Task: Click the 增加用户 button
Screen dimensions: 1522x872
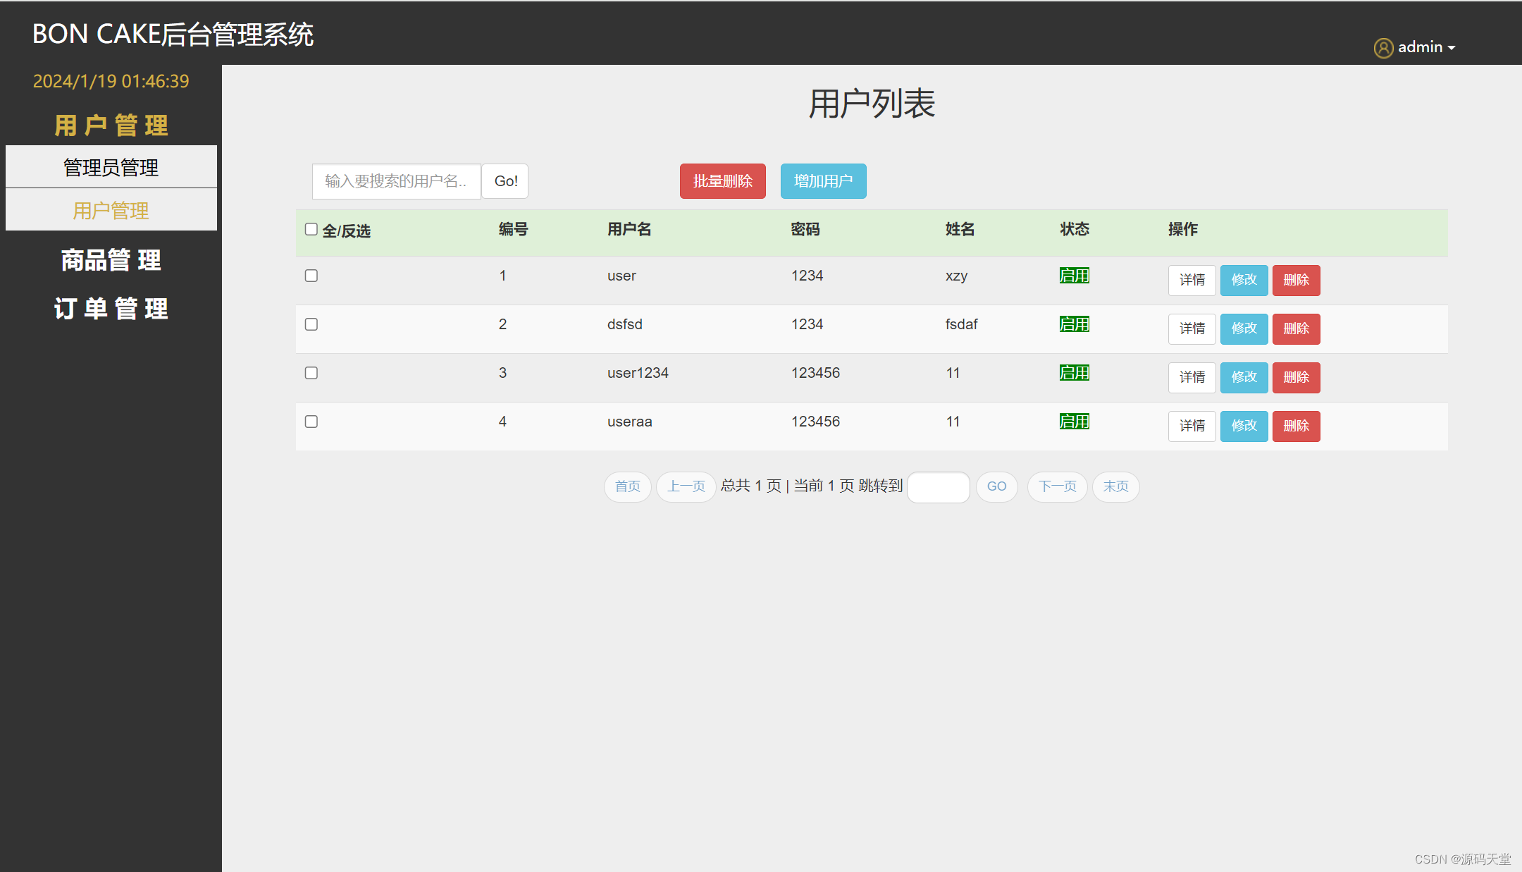Action: (824, 181)
